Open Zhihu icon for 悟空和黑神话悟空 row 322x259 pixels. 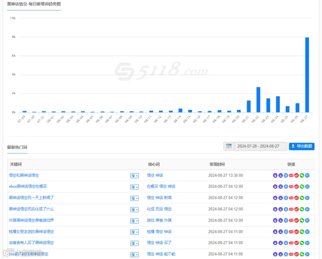pos(307,175)
